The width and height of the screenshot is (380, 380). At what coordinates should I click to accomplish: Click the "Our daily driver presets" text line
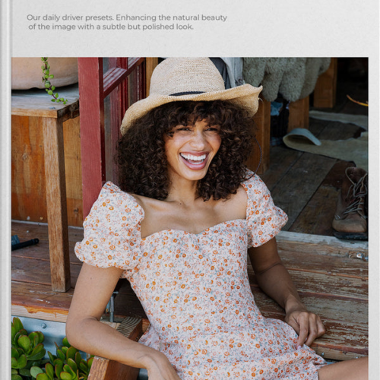click(x=127, y=17)
